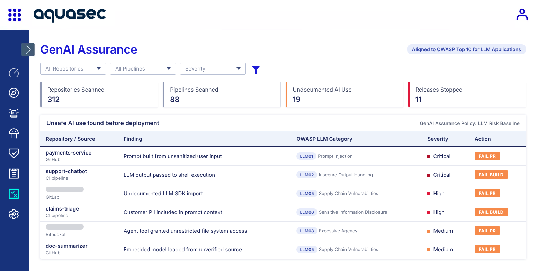The width and height of the screenshot is (537, 271).
Task: Click GenAI Assurance Policy: LLM Risk Baseline text
Action: pyautogui.click(x=469, y=123)
